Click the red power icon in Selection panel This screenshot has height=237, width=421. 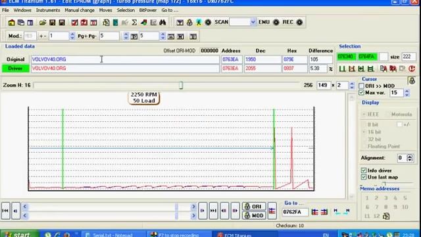412,68
